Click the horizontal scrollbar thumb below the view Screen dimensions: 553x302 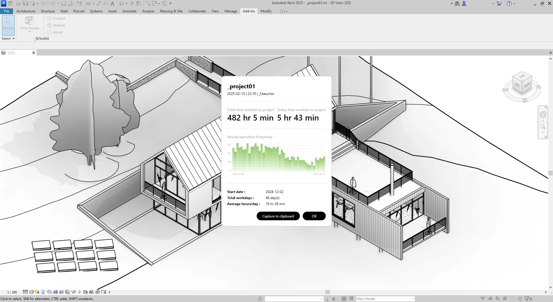pos(327,292)
